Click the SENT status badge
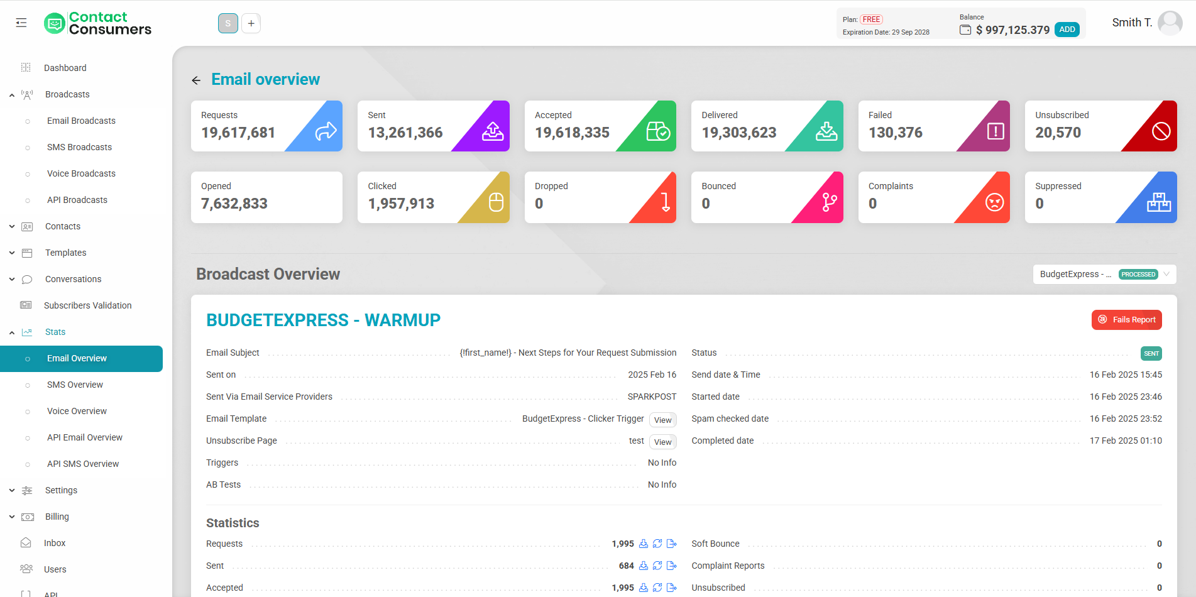Image resolution: width=1196 pixels, height=597 pixels. pos(1151,354)
